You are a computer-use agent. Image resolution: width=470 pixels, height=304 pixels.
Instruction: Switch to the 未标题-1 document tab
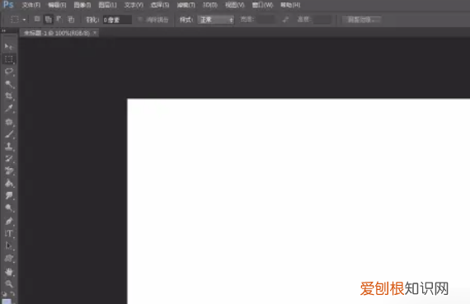(x=57, y=33)
